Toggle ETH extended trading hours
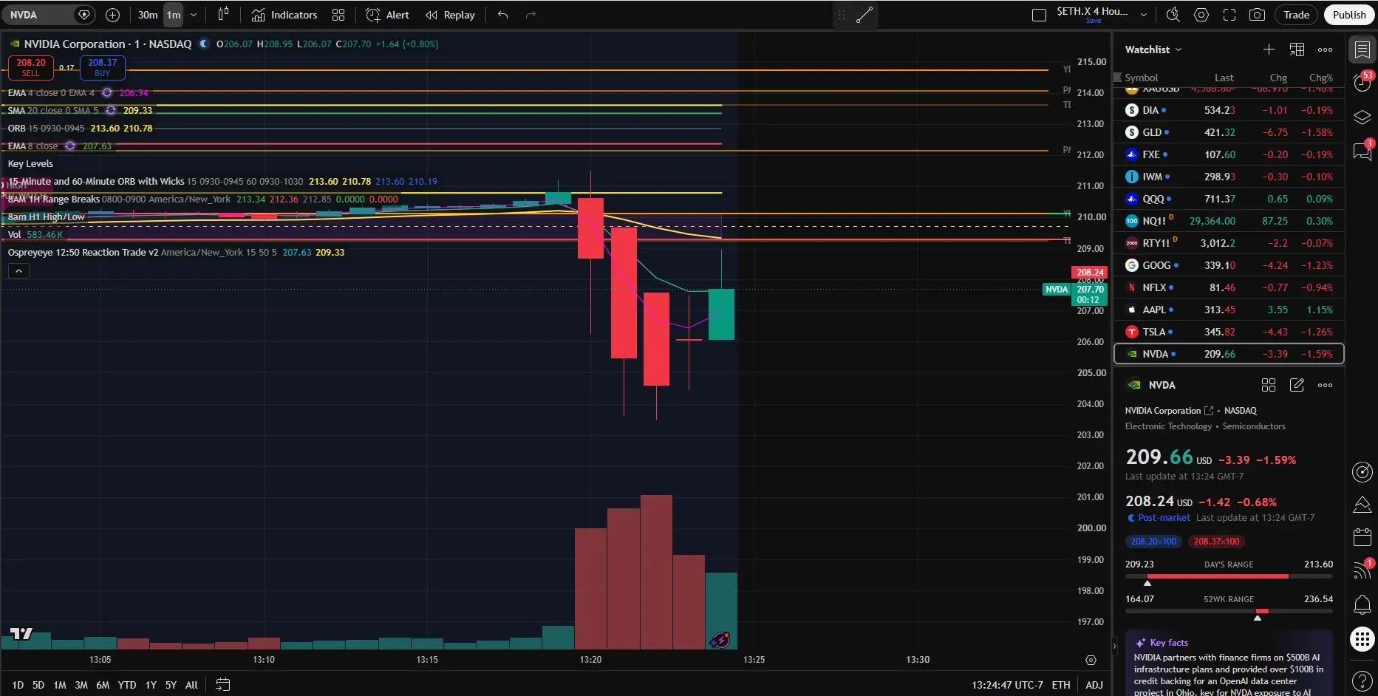This screenshot has width=1378, height=696. click(x=1061, y=685)
